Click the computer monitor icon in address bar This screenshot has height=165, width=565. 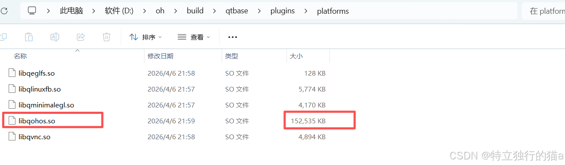click(x=32, y=11)
